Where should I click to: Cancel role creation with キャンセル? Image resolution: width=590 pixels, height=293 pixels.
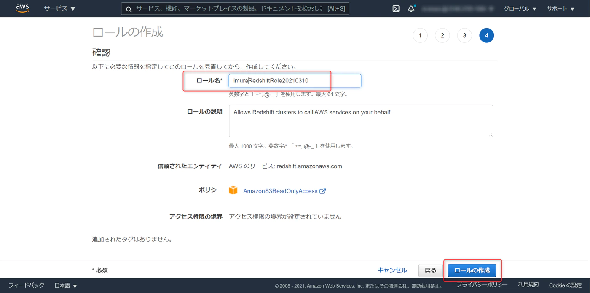392,270
